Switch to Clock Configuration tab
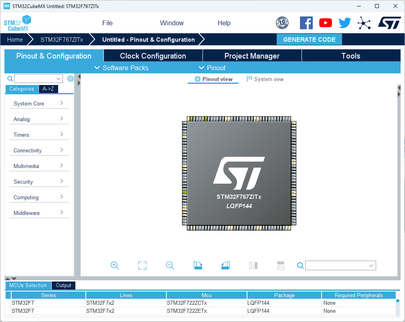The width and height of the screenshot is (405, 322). coord(153,56)
